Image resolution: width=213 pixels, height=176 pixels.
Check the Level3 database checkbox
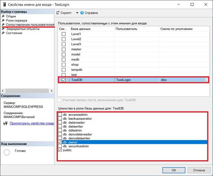(64, 44)
